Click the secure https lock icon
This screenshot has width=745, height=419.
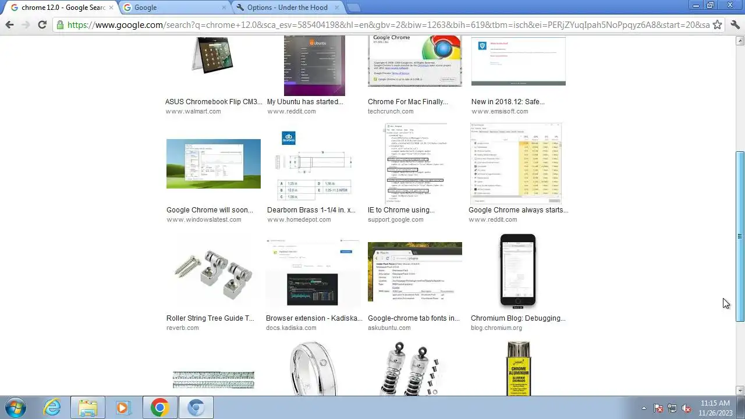click(60, 25)
